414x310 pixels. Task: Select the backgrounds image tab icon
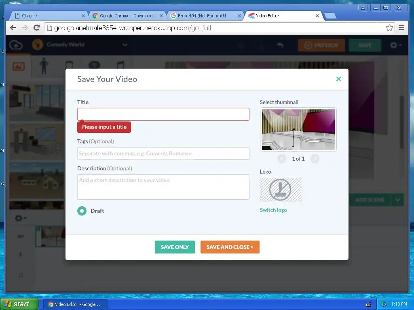(x=19, y=67)
